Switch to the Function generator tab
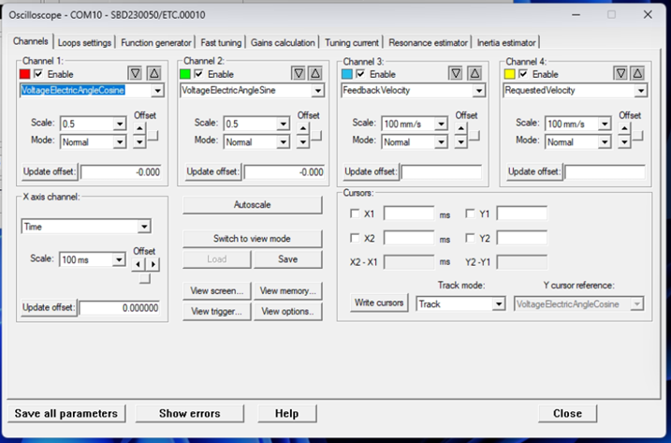Image resolution: width=671 pixels, height=443 pixels. point(156,42)
